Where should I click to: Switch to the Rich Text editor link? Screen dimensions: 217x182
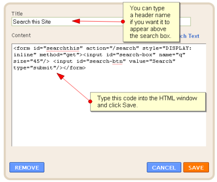pyautogui.click(x=189, y=36)
